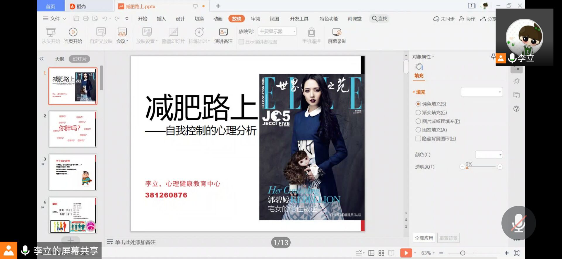Start slideshow from beginning (从头开始)
The image size is (562, 259).
(x=51, y=36)
